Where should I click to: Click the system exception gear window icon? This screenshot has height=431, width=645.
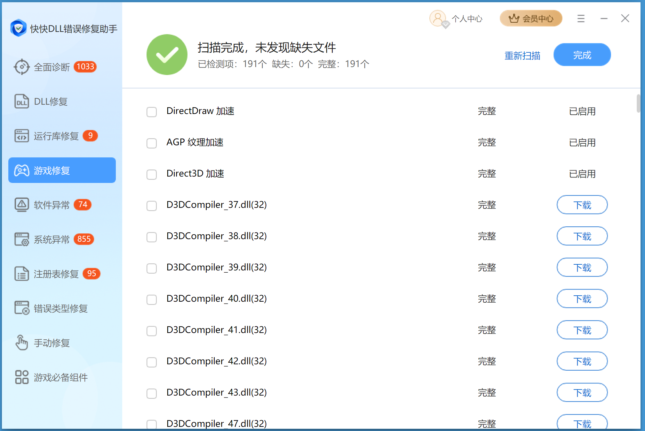click(21, 239)
